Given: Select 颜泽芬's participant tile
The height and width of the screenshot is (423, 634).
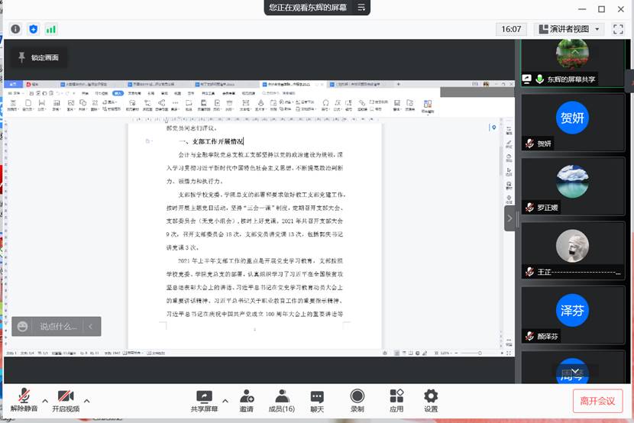Looking at the screenshot, I should [x=573, y=315].
